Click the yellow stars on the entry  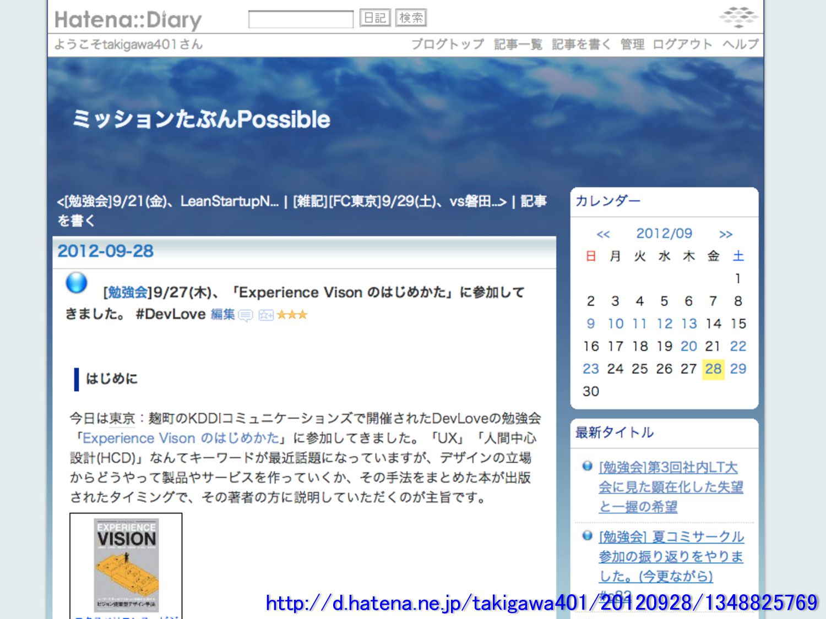tap(292, 315)
